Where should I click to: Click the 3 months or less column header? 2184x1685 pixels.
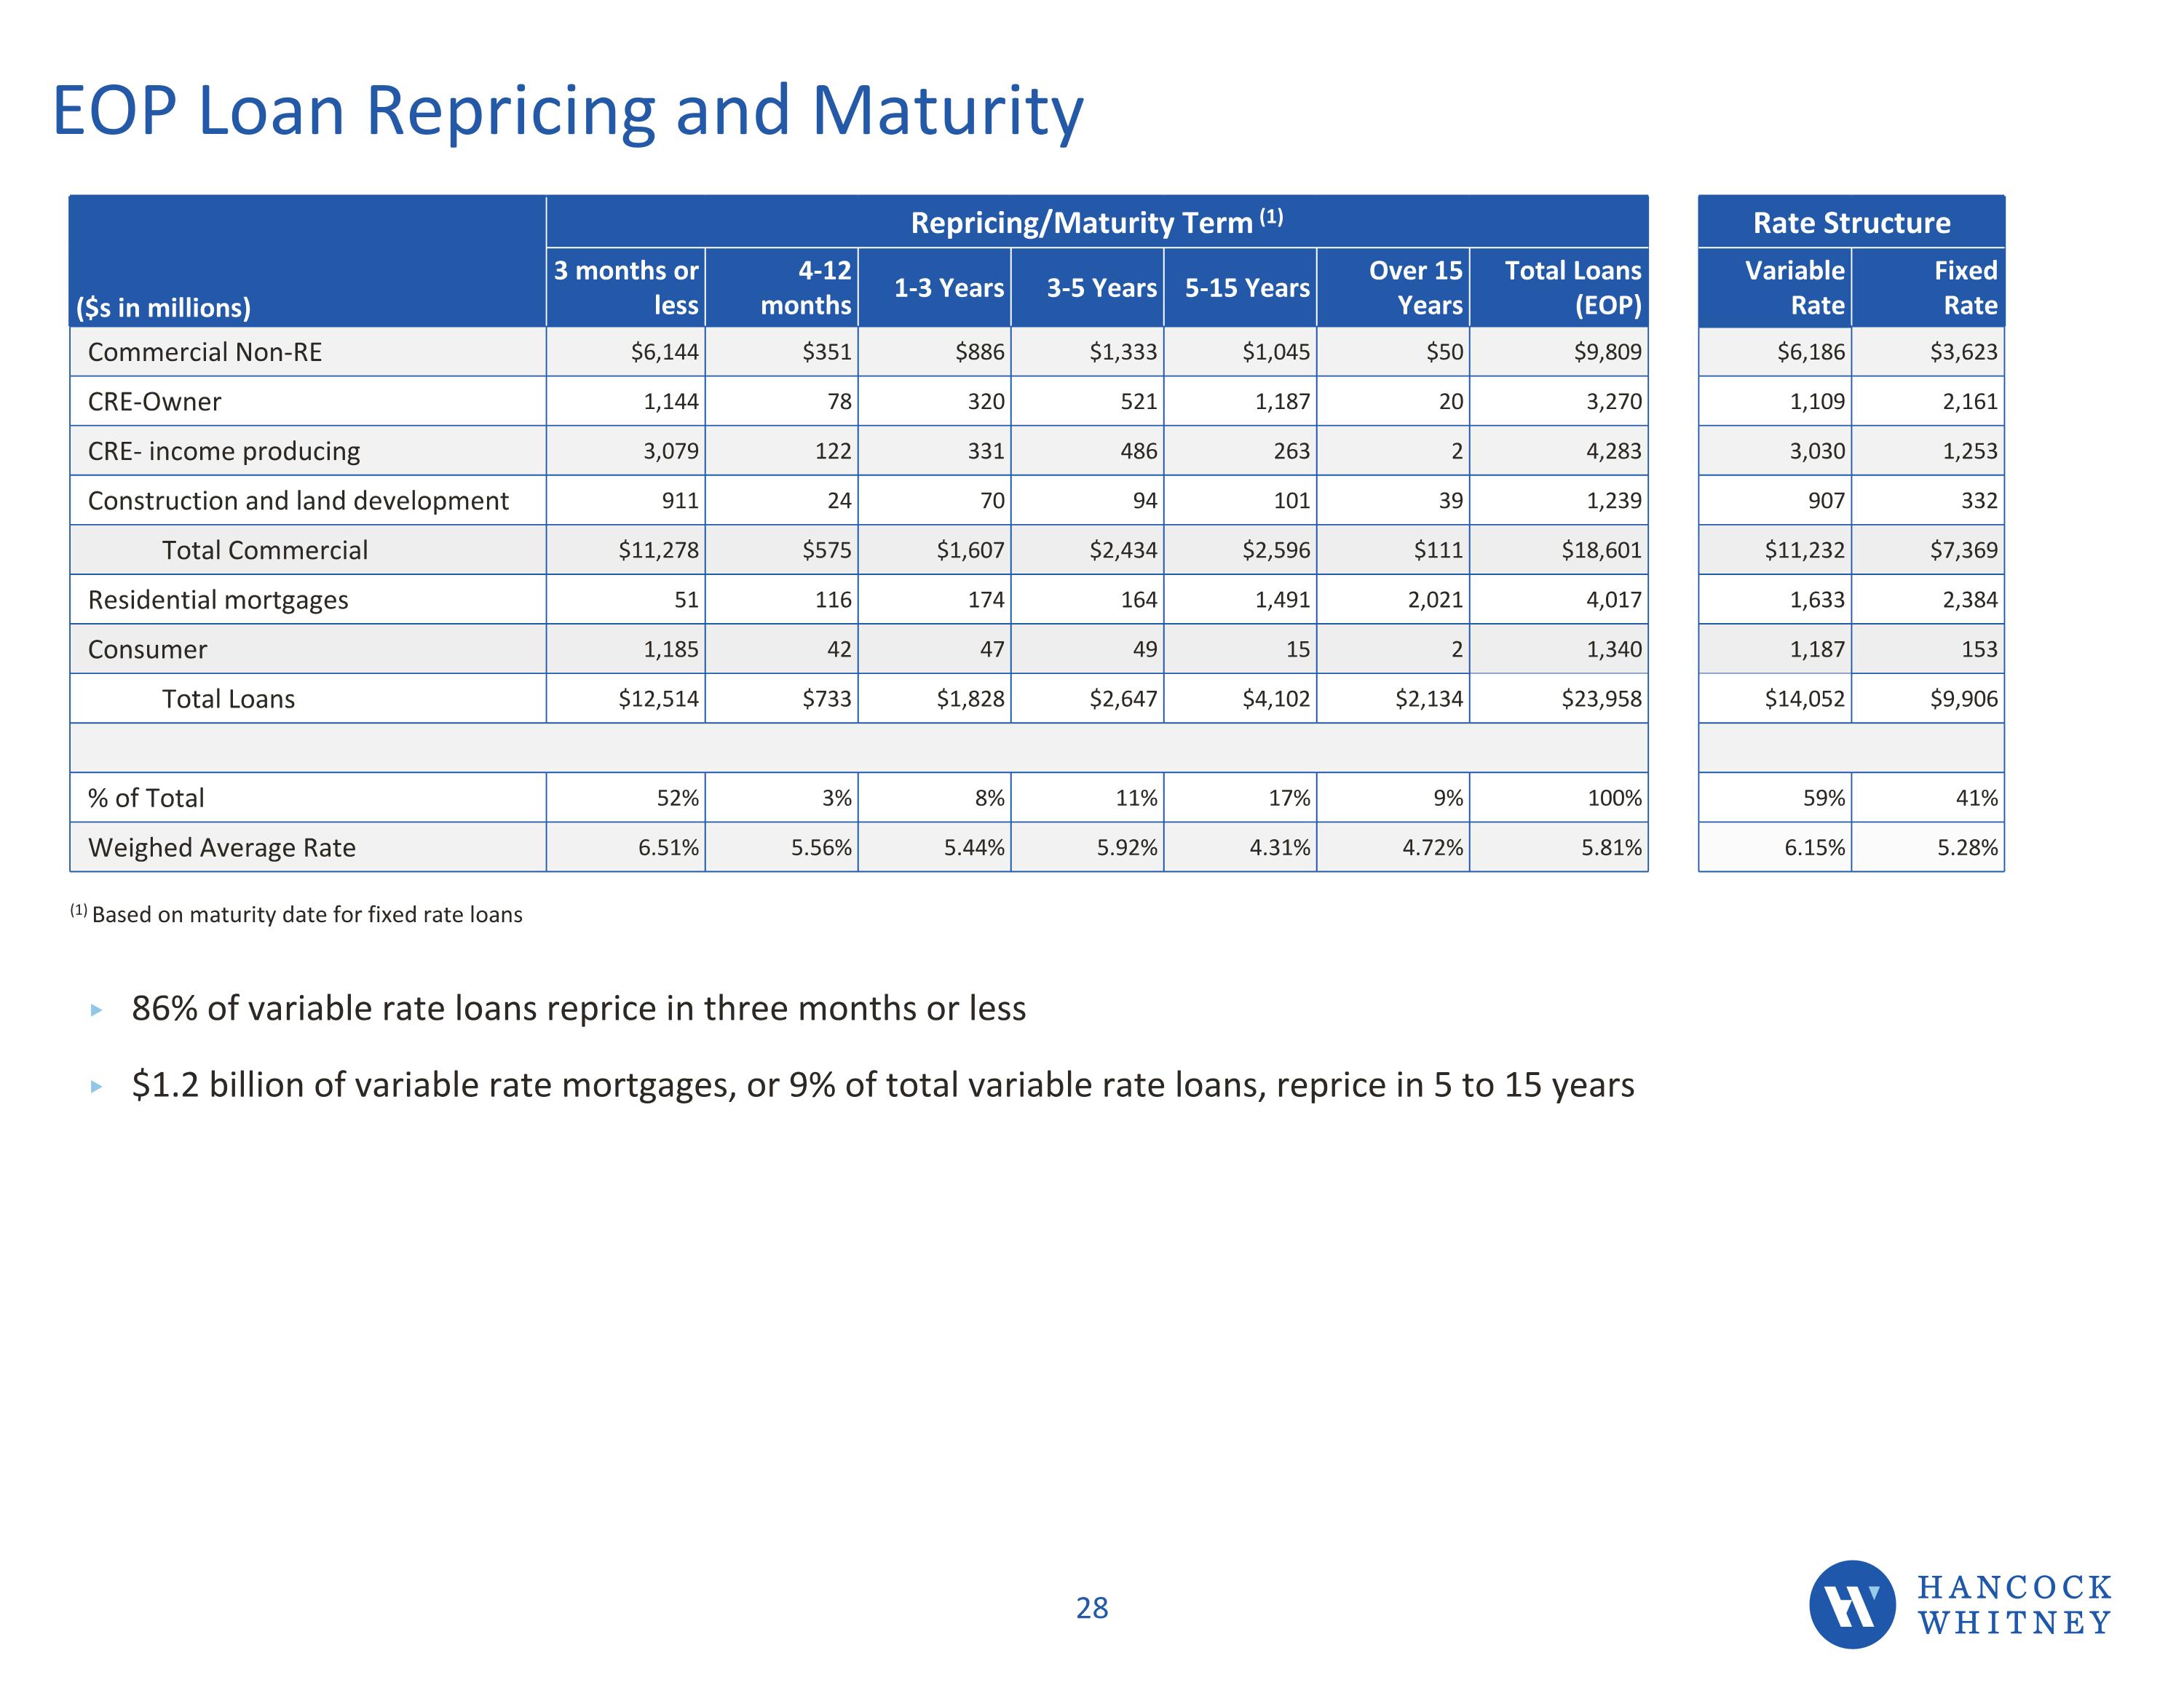(626, 287)
